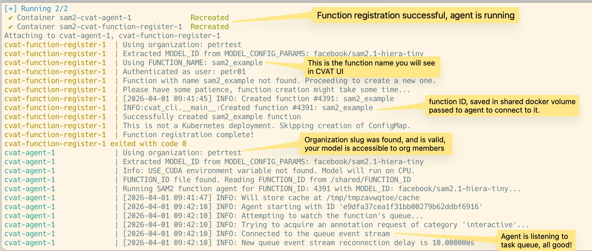Click the 'Attaching to cvat-agent-1, cvat-function-register-1' line

pyautogui.click(x=112, y=36)
